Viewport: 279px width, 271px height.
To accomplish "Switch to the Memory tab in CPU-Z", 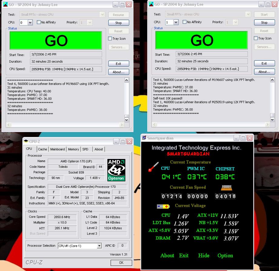I will [x=73, y=149].
